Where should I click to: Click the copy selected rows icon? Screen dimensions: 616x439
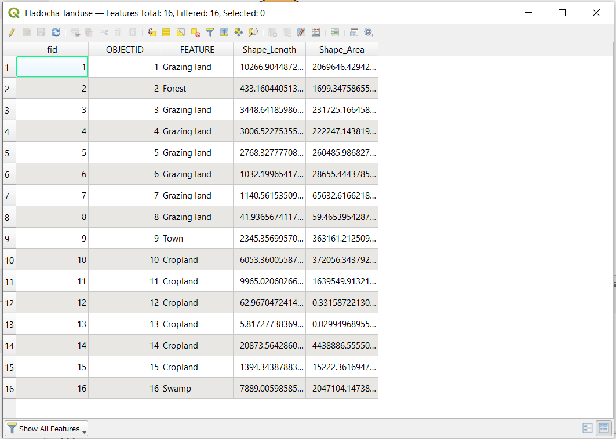click(x=118, y=32)
